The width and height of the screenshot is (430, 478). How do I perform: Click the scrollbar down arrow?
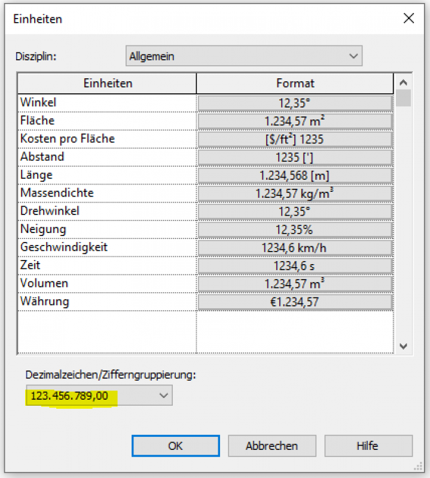point(404,346)
